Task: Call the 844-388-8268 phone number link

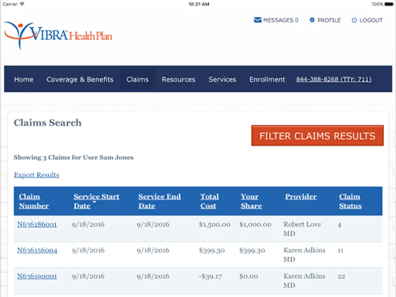Action: point(334,79)
